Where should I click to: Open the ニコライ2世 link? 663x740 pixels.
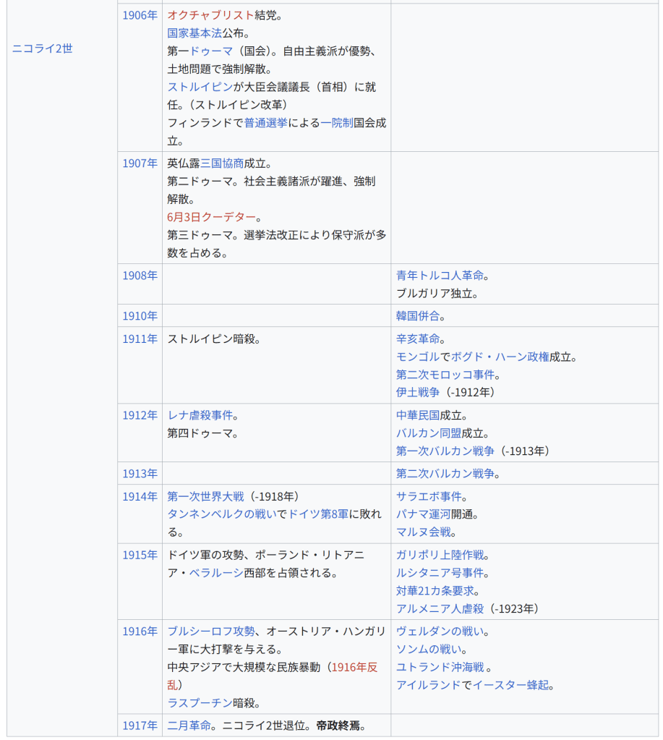coord(43,48)
